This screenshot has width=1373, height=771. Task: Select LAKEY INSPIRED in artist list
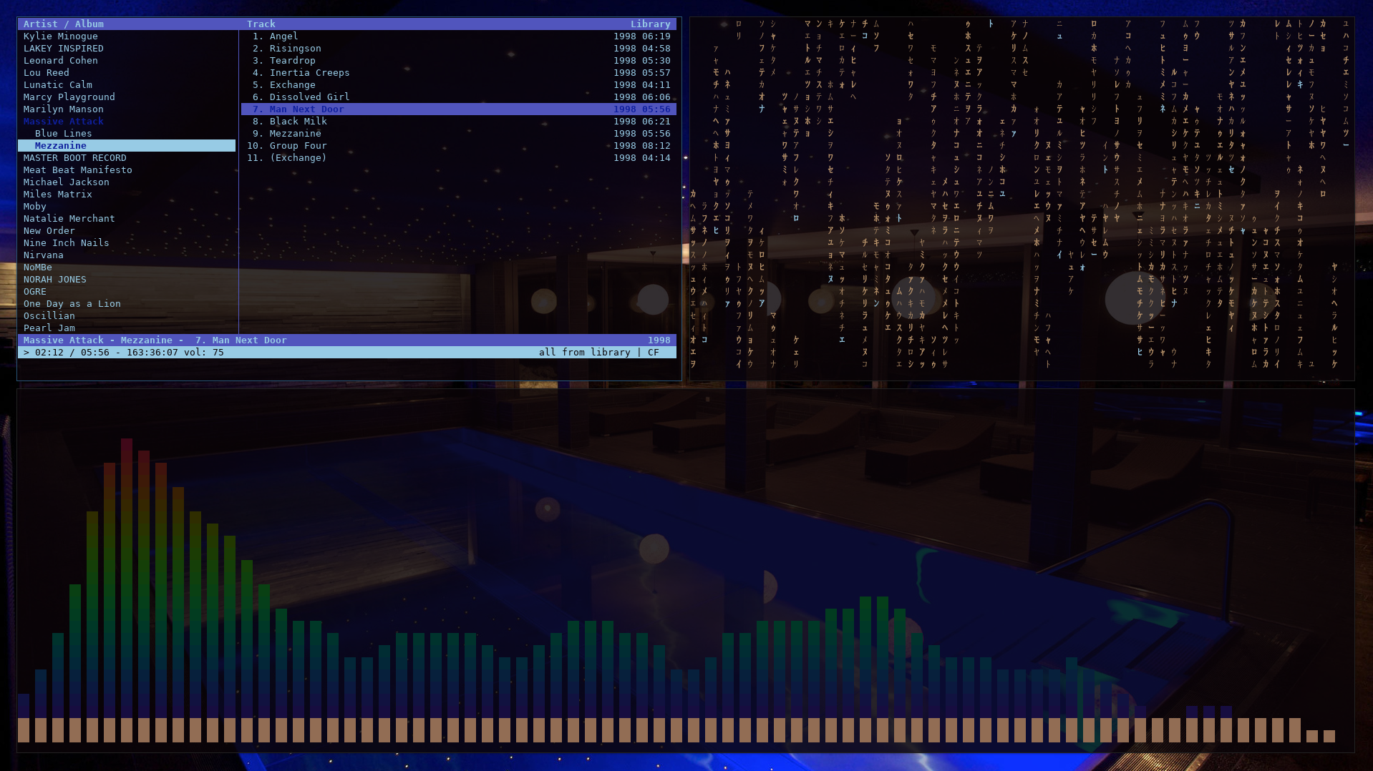63,49
